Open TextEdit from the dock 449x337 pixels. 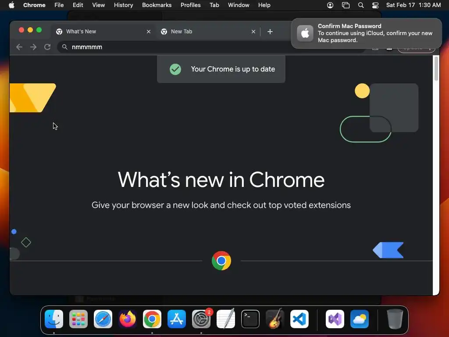(x=226, y=319)
